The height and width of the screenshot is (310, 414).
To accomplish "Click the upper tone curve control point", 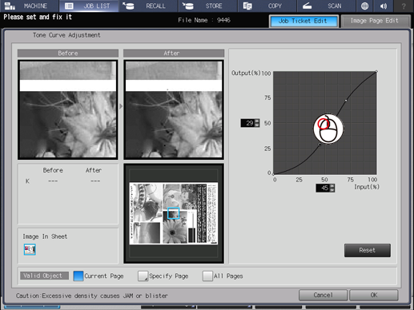I will [346, 101].
